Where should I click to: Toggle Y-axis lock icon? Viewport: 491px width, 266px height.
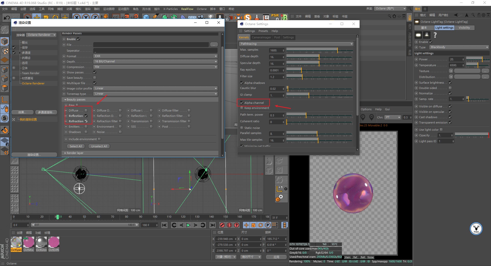click(86, 17)
